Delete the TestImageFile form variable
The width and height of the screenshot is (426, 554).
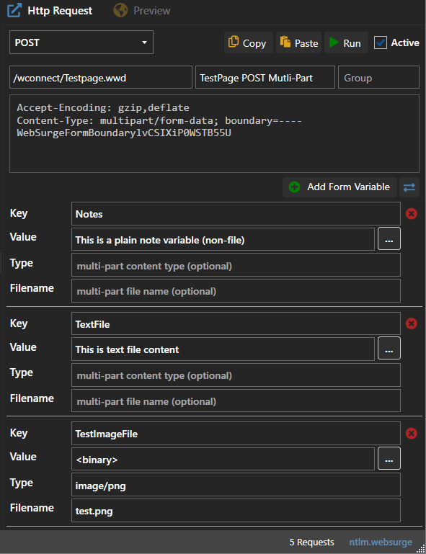(411, 434)
